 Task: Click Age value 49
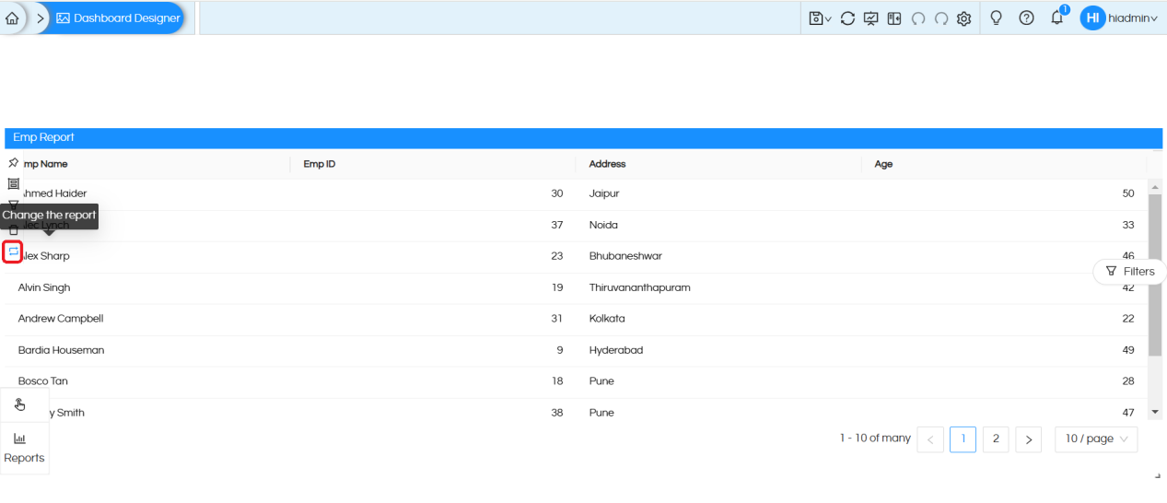(x=1128, y=350)
